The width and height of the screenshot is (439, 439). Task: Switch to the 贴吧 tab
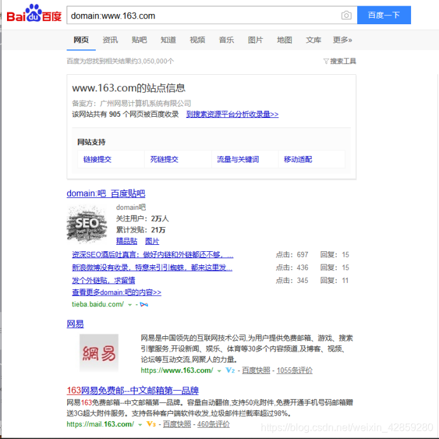click(139, 40)
